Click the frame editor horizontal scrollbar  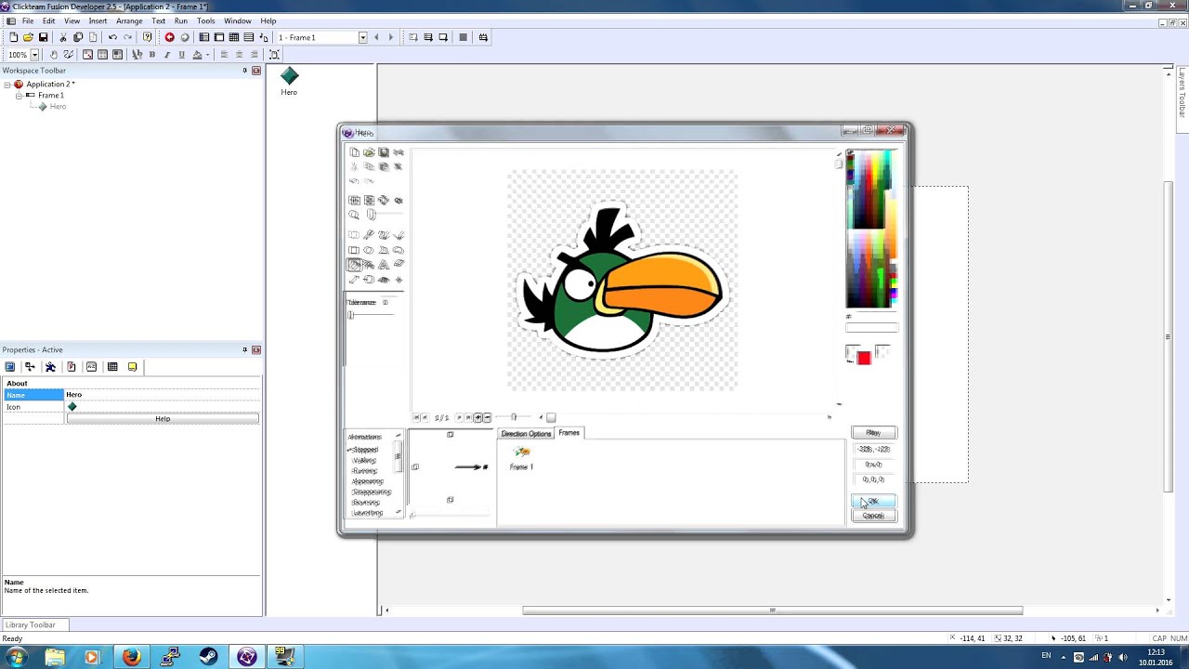(772, 610)
